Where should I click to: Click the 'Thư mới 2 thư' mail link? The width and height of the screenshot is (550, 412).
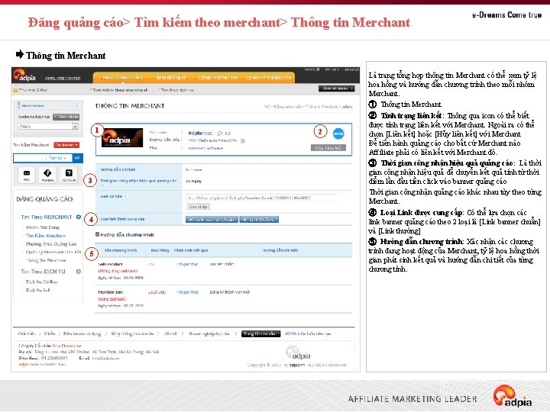[x=33, y=90]
